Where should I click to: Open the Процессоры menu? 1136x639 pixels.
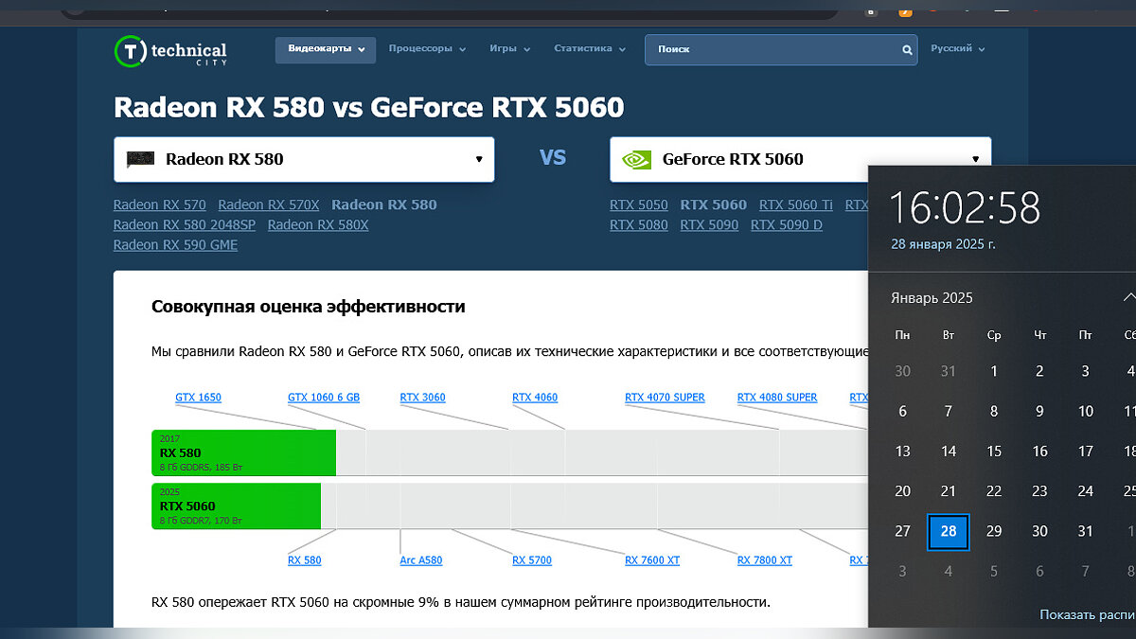point(427,49)
